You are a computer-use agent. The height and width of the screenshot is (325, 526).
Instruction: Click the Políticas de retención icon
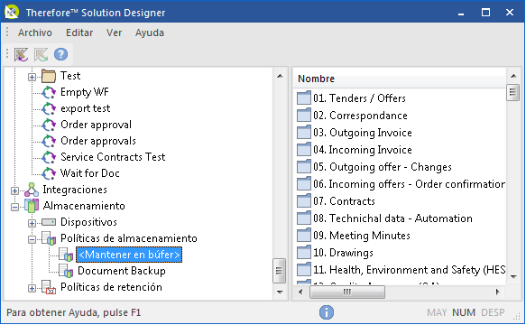click(x=49, y=287)
